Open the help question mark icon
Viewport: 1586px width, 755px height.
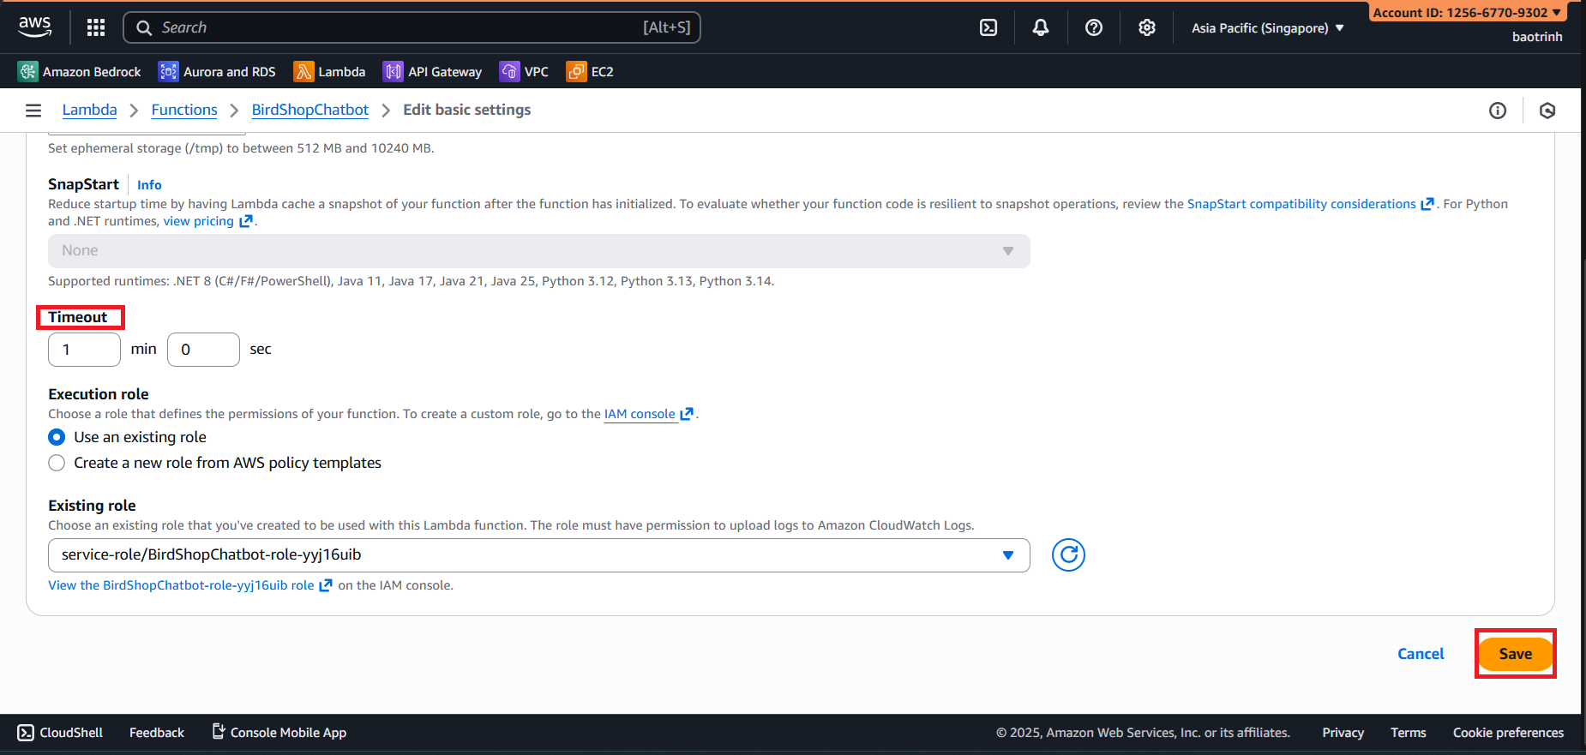point(1094,27)
